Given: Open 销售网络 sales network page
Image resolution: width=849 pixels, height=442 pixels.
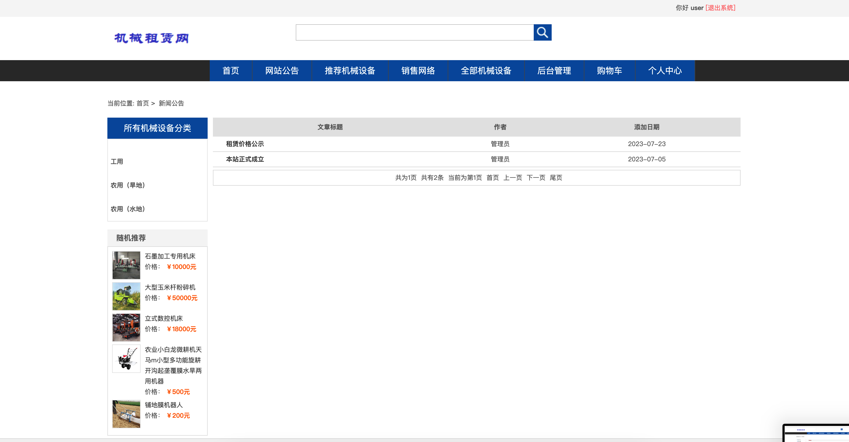Looking at the screenshot, I should click(418, 70).
